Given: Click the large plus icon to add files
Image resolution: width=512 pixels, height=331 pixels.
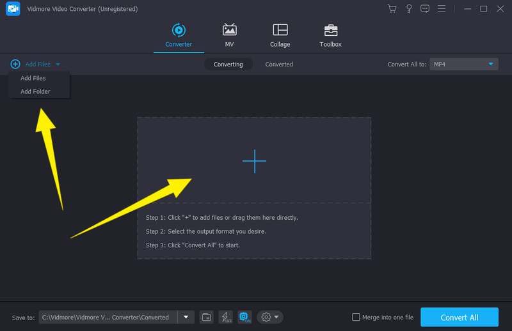Looking at the screenshot, I should [x=254, y=161].
